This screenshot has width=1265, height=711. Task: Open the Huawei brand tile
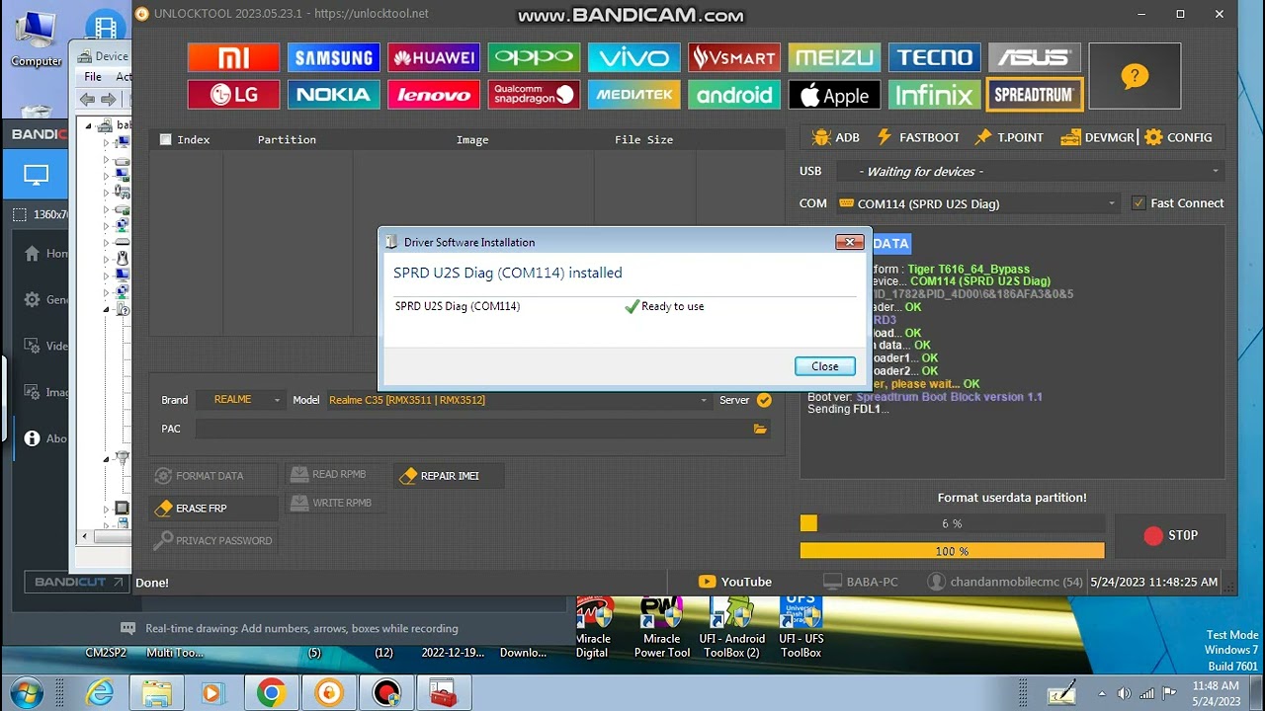434,57
